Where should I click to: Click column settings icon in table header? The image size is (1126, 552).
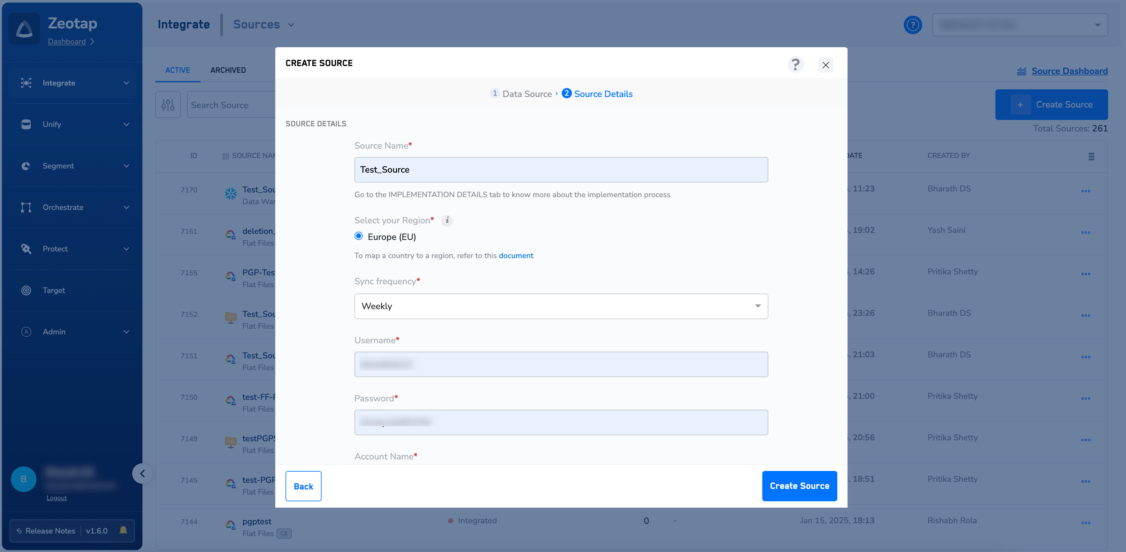(1091, 156)
